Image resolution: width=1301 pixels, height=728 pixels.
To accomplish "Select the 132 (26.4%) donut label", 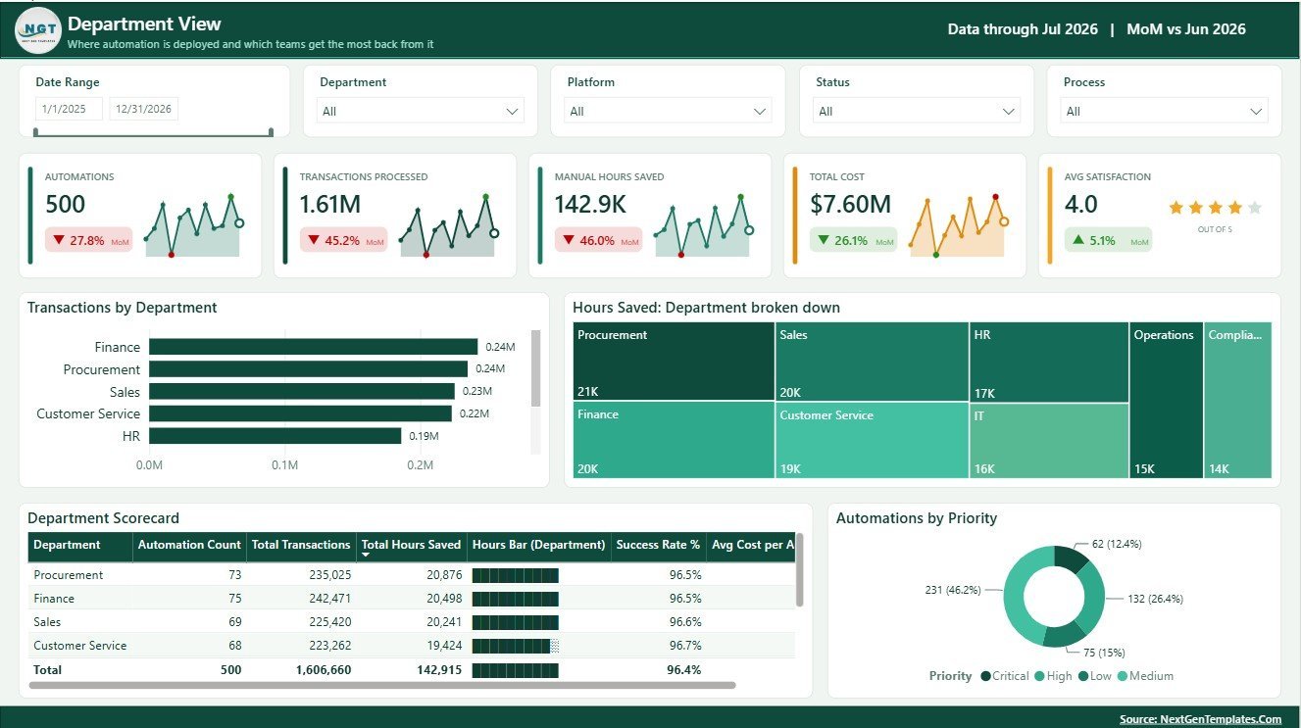I will click(1155, 599).
